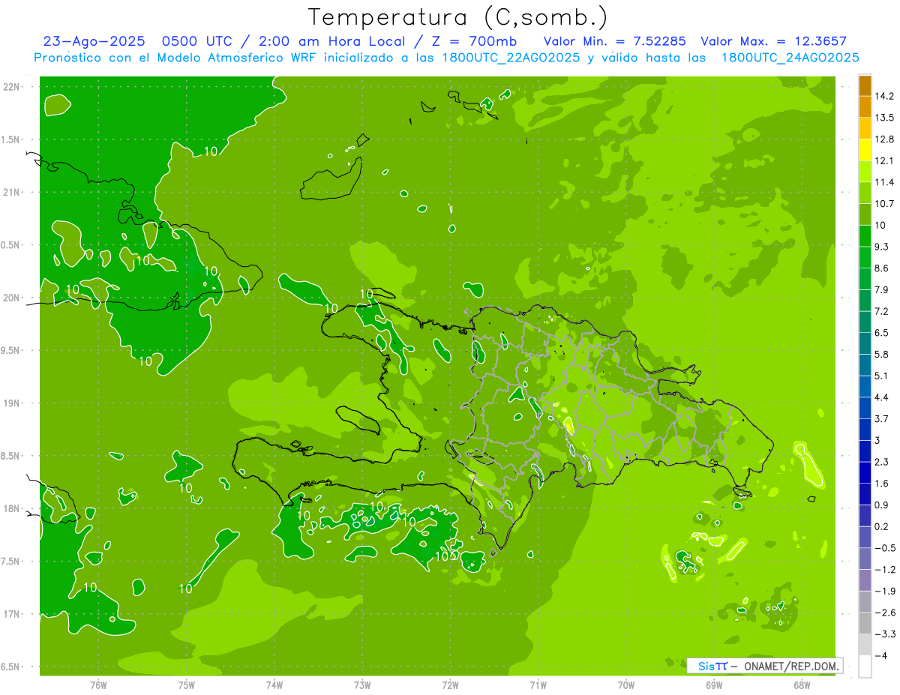
Task: Click the "72W" longitude axis label
Action: point(450,685)
